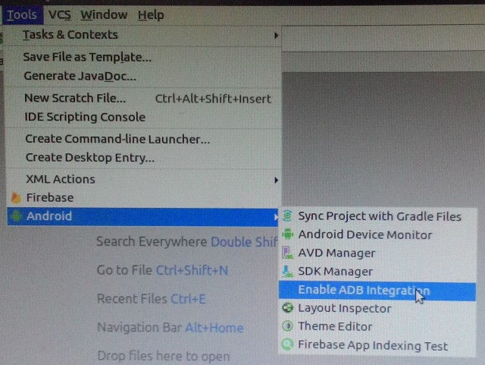Open the AVD Manager
485x365 pixels.
coord(377,253)
